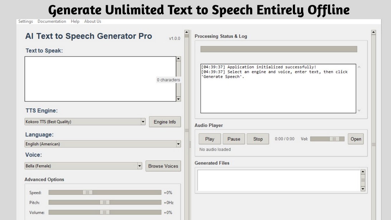Click the Engine Info button
This screenshot has height=220, width=391.
(x=165, y=122)
